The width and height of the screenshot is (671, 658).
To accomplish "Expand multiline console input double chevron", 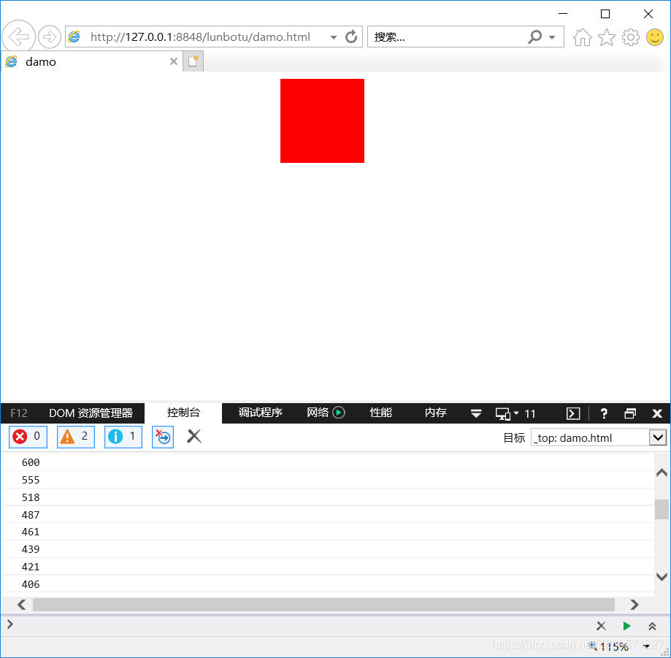I will coord(652,626).
